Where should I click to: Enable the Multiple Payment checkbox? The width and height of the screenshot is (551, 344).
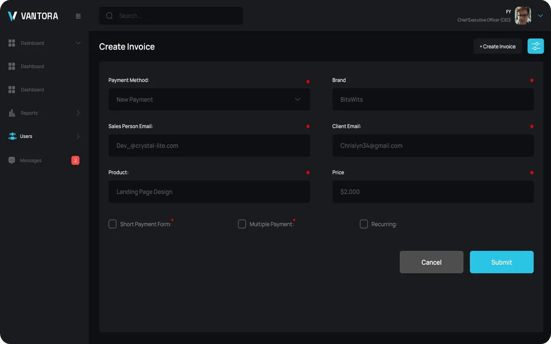(242, 224)
